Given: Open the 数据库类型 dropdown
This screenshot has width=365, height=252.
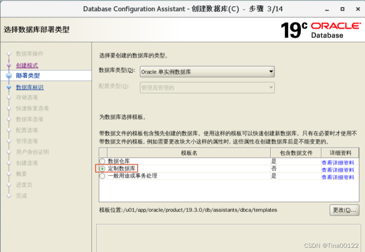Looking at the screenshot, I should pyautogui.click(x=207, y=72).
